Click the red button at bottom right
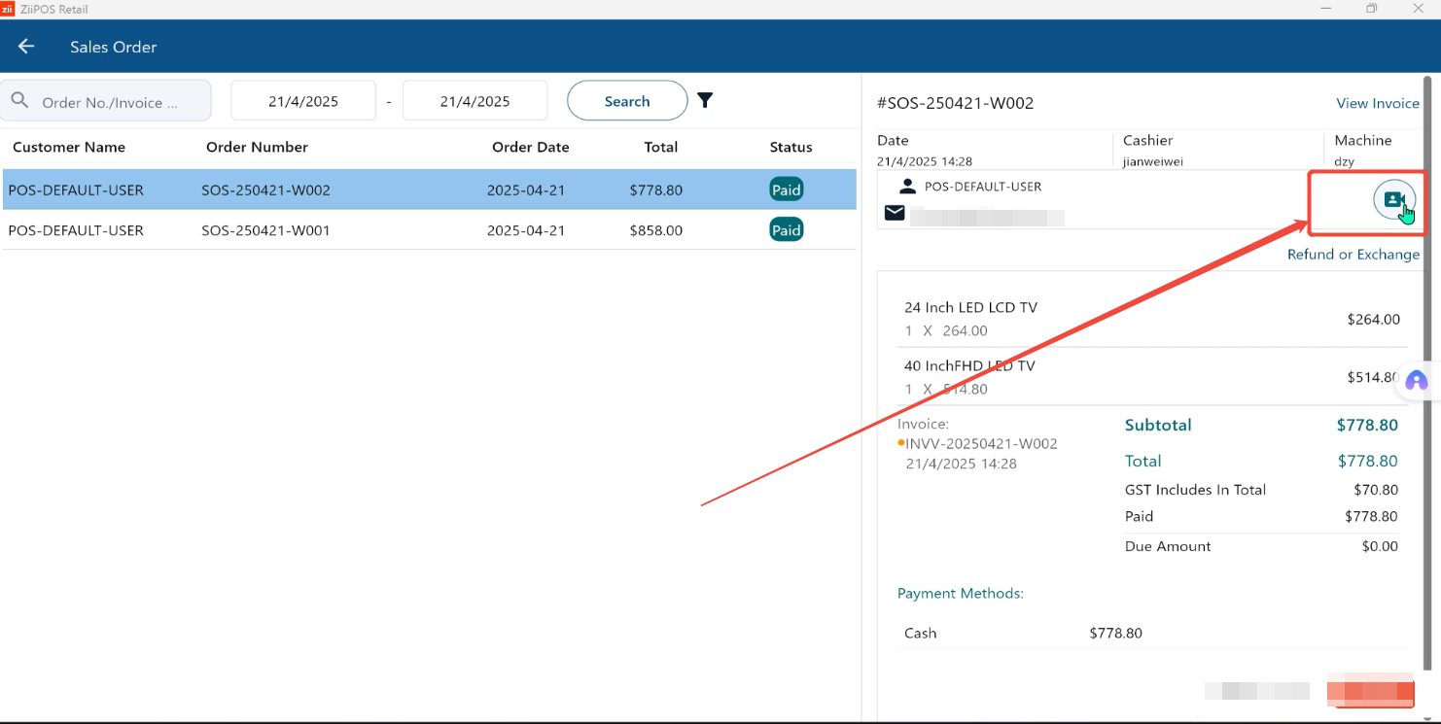This screenshot has width=1441, height=724. pos(1369,691)
